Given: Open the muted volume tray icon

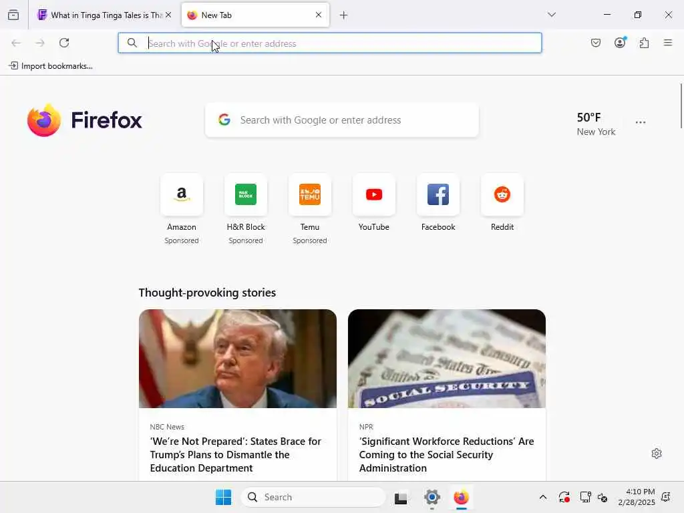Looking at the screenshot, I should click(603, 497).
